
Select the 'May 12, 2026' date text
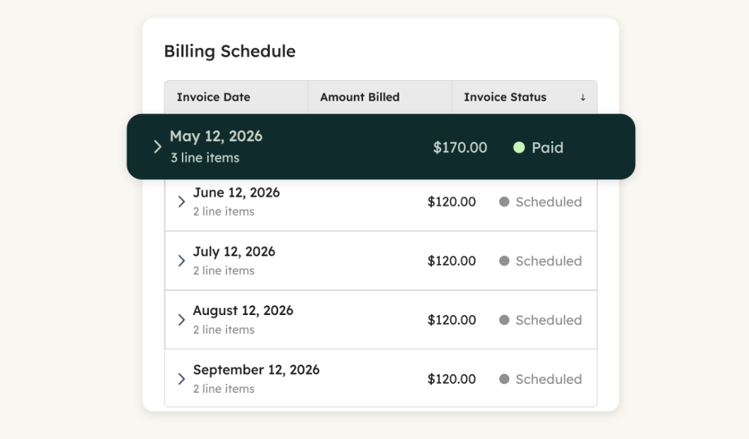[x=216, y=136]
